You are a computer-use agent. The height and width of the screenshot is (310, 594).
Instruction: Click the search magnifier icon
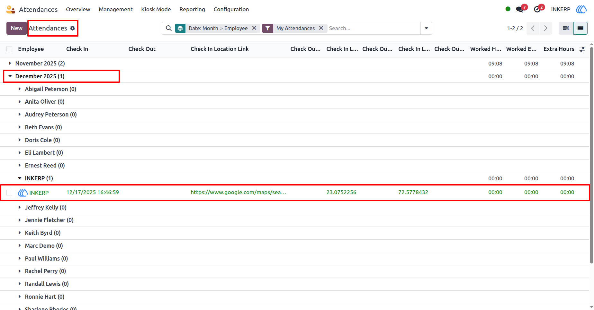pos(169,28)
